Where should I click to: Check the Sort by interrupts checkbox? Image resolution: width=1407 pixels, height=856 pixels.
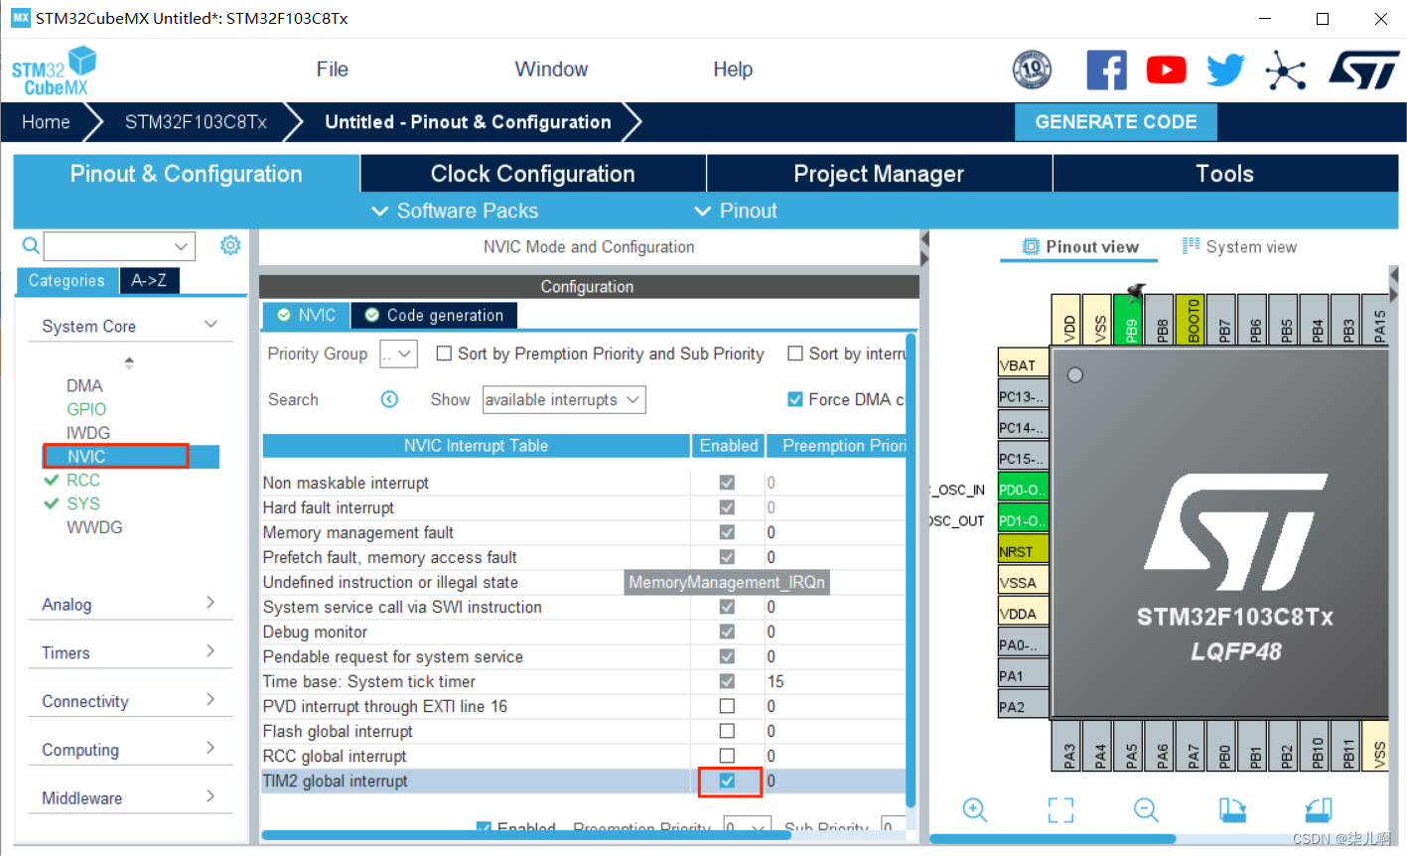coord(794,354)
